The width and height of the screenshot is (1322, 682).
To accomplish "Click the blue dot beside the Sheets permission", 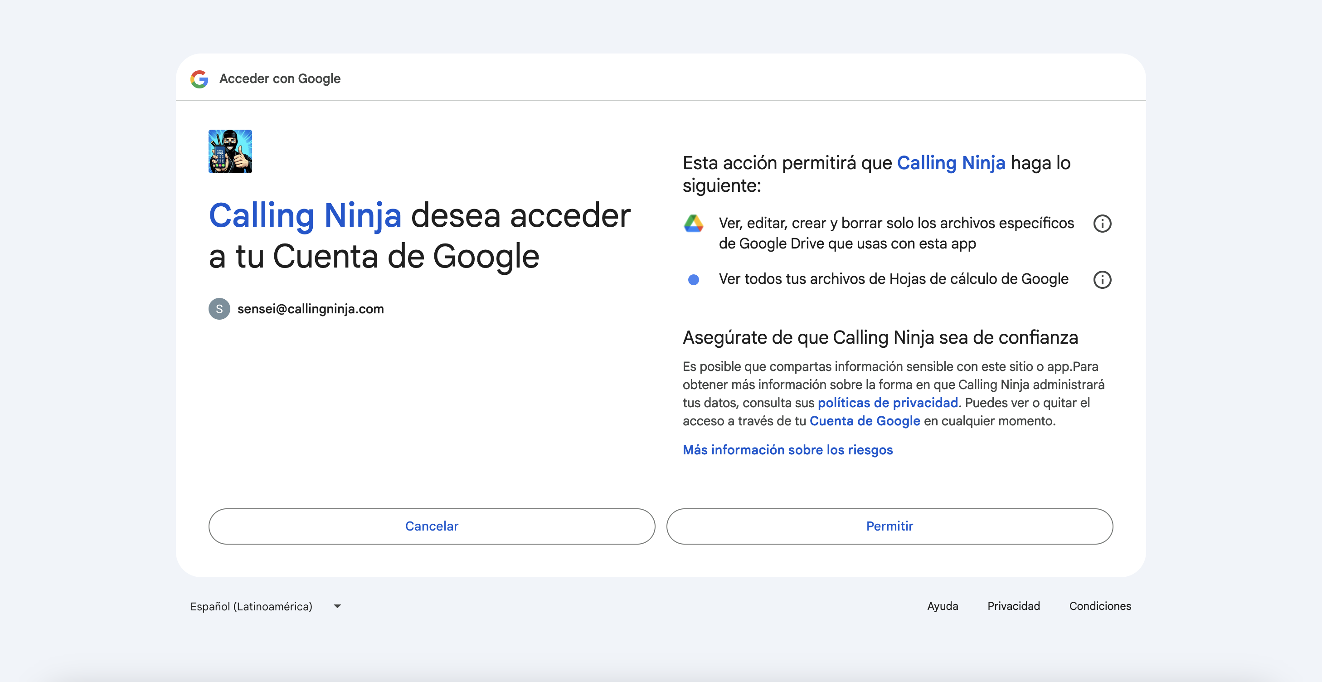I will click(x=693, y=280).
